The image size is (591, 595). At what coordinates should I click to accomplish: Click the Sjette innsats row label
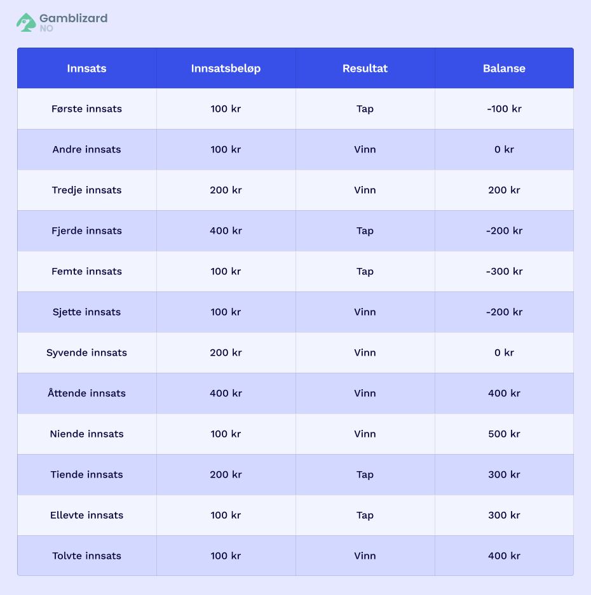tap(86, 312)
